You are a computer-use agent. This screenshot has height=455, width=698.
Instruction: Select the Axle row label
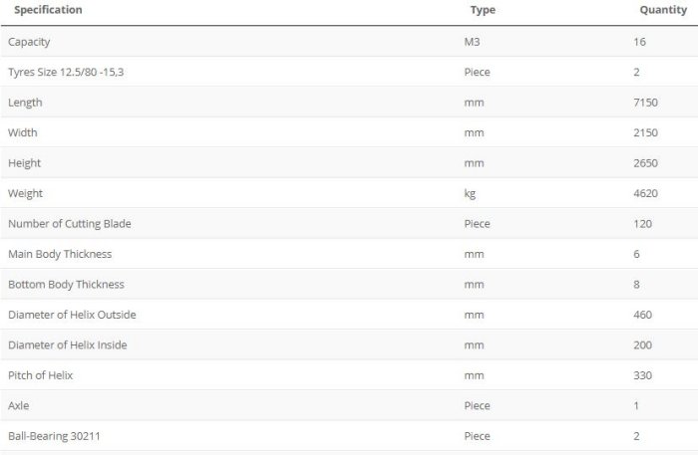[x=19, y=406]
